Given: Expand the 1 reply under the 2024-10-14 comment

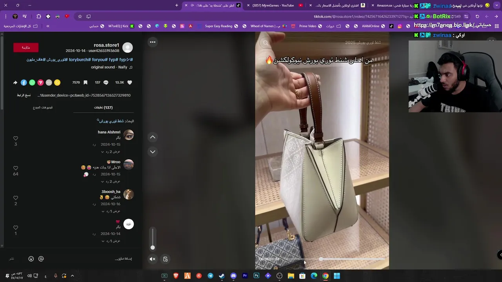Looking at the screenshot, I should pyautogui.click(x=111, y=241).
